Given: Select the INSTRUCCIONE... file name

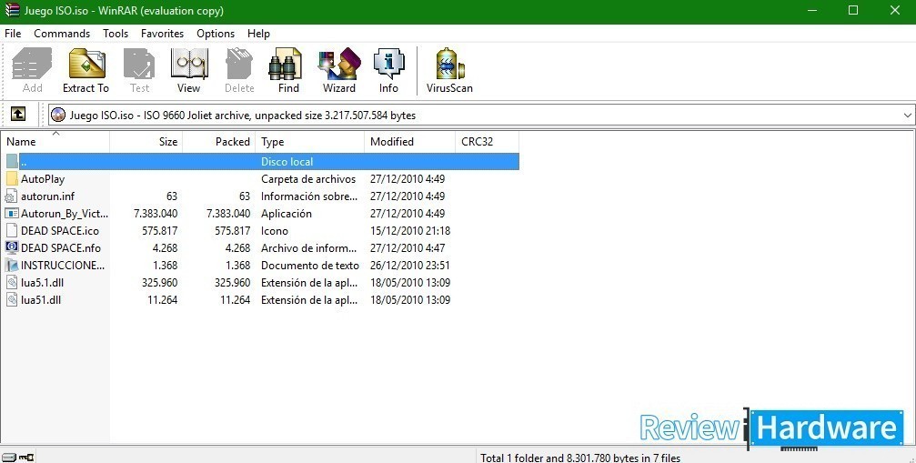Looking at the screenshot, I should tap(63, 265).
